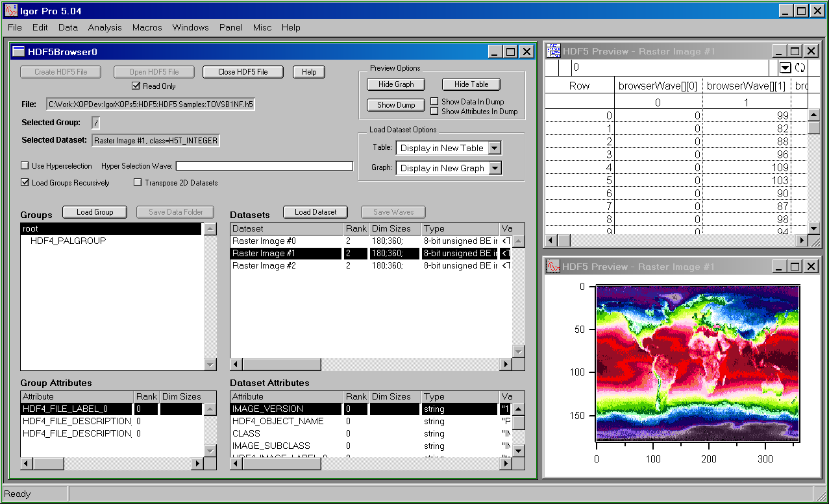Select Raster Image #1 dataset row
Image resolution: width=829 pixels, height=504 pixels.
371,253
